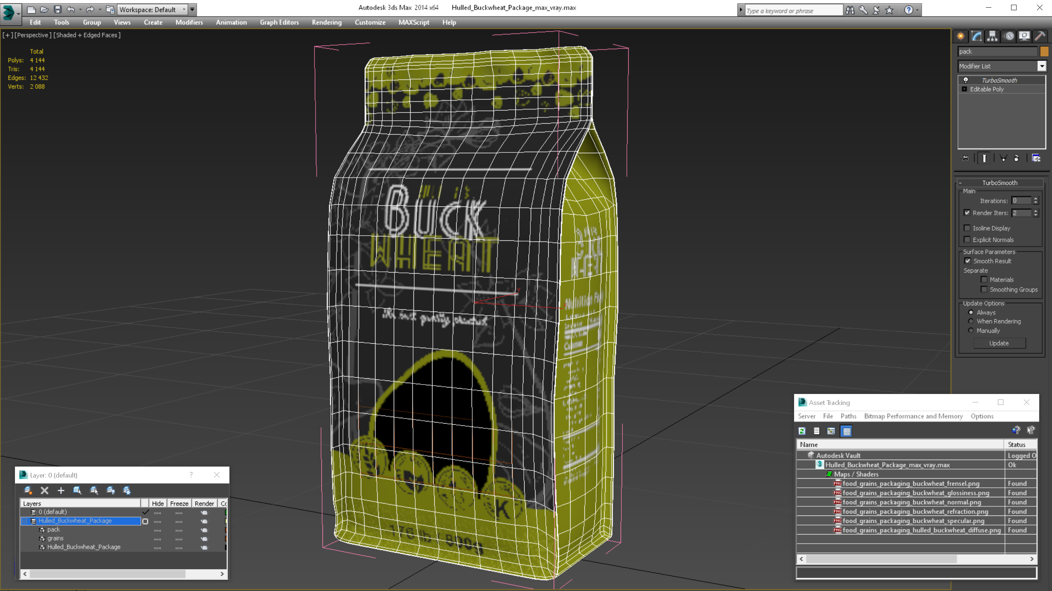Screen dimensions: 1052x591
Task: Select Manually update option
Action: [971, 331]
